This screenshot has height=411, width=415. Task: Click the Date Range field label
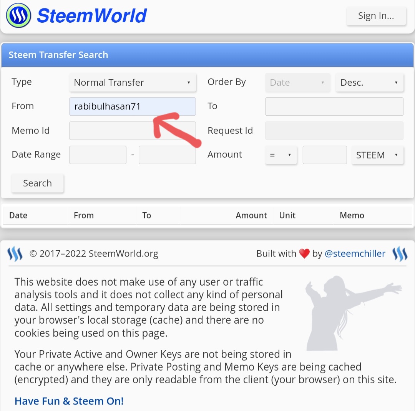[36, 155]
